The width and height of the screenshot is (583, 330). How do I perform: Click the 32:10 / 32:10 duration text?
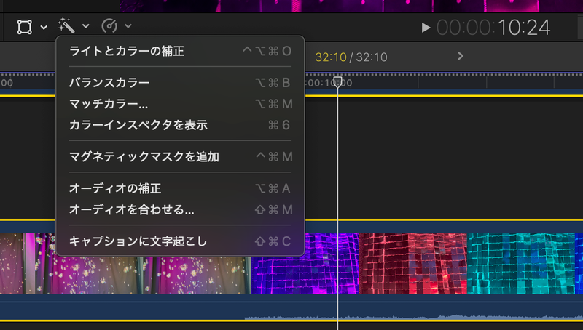tap(351, 57)
